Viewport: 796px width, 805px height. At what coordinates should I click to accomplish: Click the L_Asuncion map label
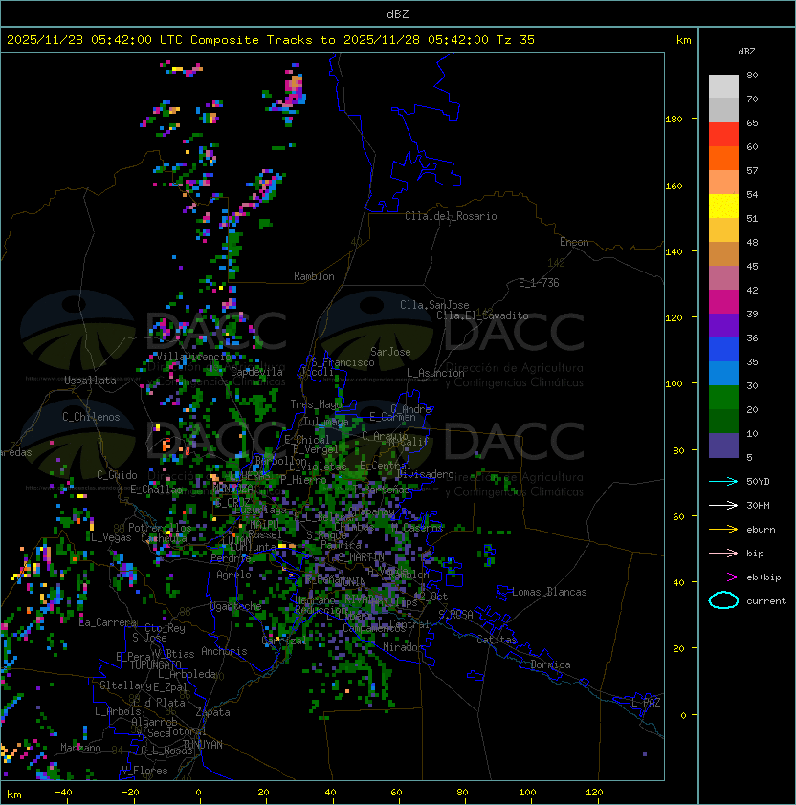tap(435, 373)
